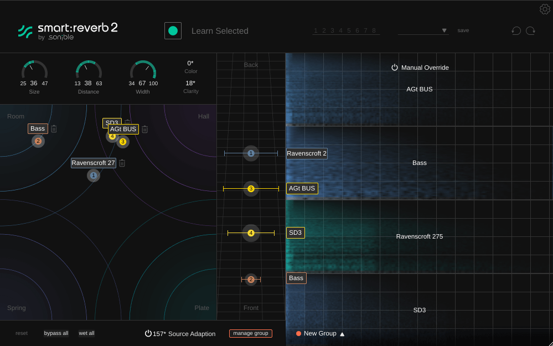This screenshot has height=346, width=553.
Task: Click the sonible logo icon
Action: [25, 32]
